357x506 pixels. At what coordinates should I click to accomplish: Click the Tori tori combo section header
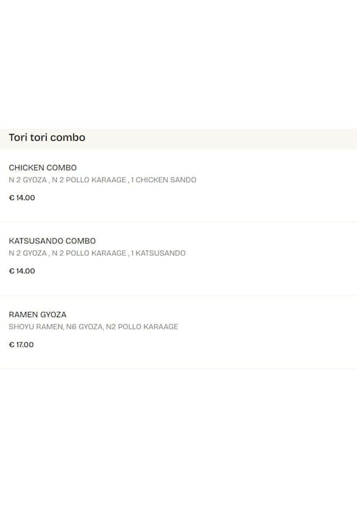[x=47, y=137]
